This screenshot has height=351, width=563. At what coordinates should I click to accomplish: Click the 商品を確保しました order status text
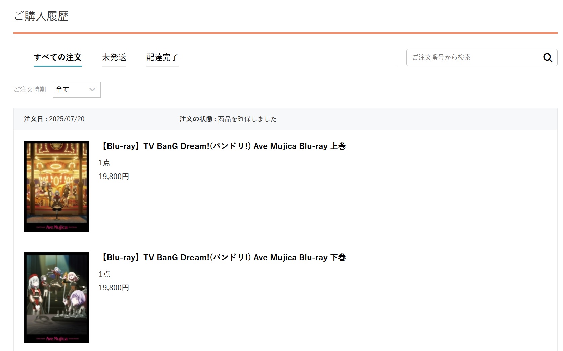pos(248,119)
